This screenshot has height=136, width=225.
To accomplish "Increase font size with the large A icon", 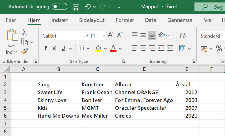I will pyautogui.click(x=111, y=35).
